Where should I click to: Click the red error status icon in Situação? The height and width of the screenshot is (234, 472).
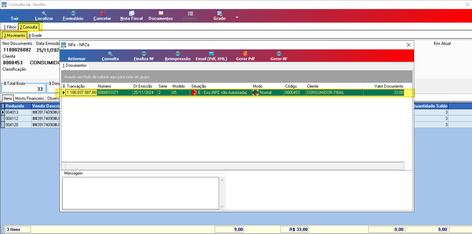tap(194, 93)
